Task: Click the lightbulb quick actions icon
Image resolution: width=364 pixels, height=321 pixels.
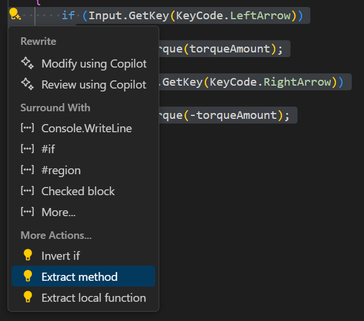Action: pyautogui.click(x=15, y=15)
